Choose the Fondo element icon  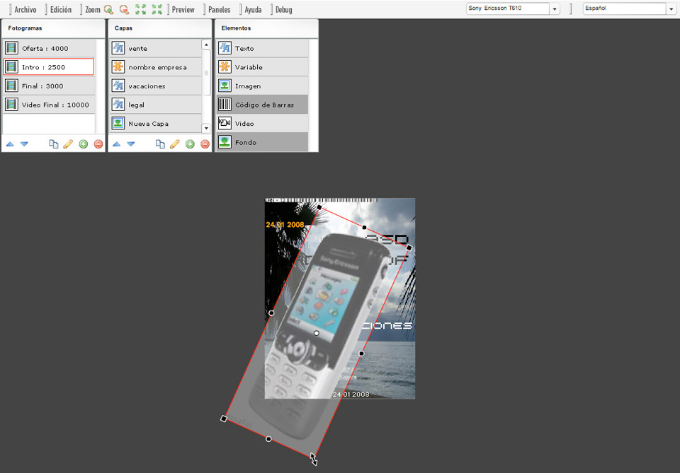225,142
